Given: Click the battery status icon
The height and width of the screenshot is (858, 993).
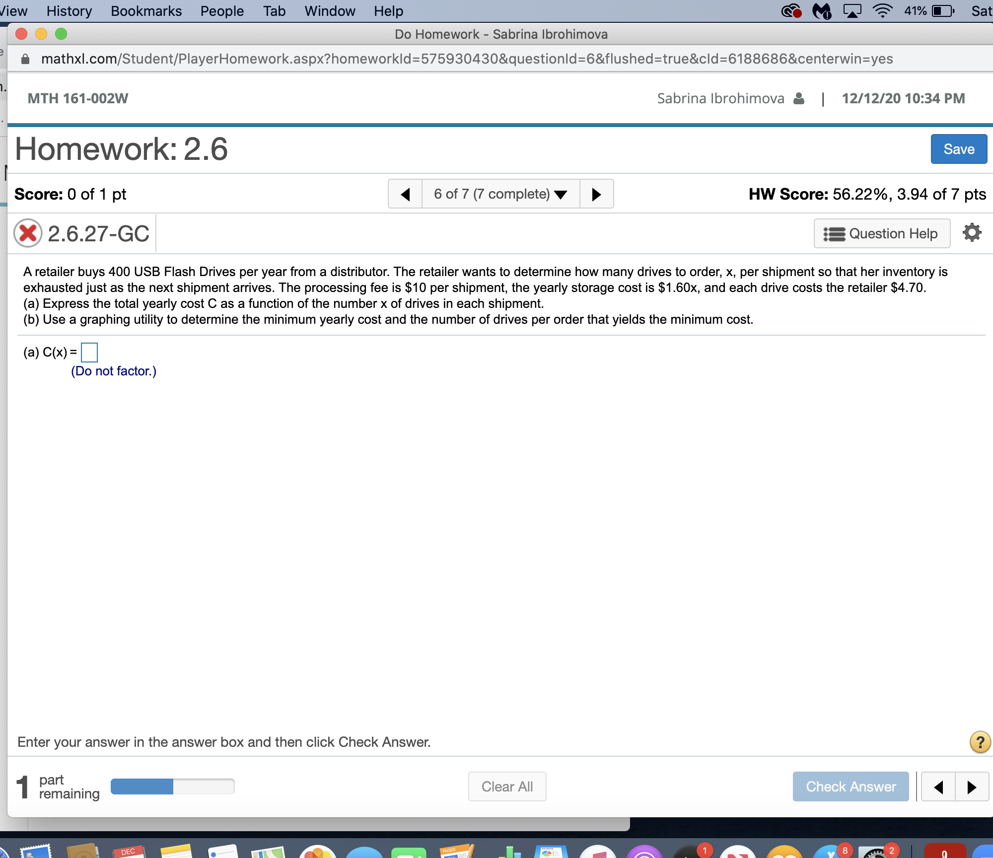Looking at the screenshot, I should (943, 11).
